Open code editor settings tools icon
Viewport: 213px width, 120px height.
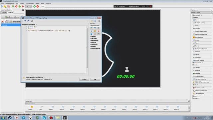click(99, 21)
